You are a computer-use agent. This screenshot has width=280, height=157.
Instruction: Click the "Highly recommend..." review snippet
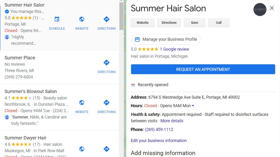[23, 40]
